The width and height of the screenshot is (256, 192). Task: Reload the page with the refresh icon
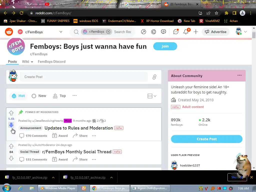[x=21, y=13]
